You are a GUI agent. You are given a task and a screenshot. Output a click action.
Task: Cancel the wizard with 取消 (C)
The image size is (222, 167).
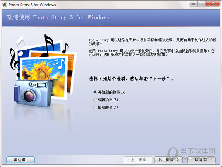[201, 160]
